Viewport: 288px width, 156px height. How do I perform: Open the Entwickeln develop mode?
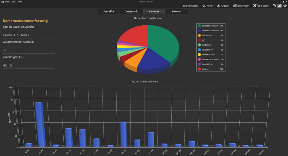coord(241,6)
